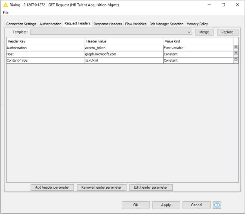Close the dialog window
245x214 pixels.
pos(238,5)
